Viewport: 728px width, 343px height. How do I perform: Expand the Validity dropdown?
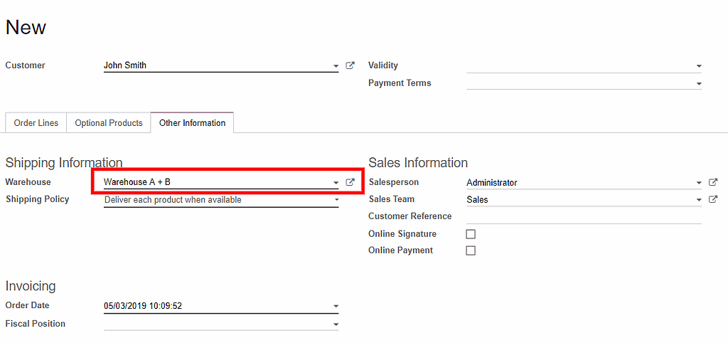pos(699,66)
